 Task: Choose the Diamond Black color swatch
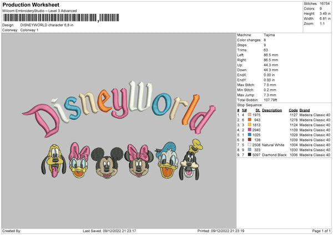[250, 155]
